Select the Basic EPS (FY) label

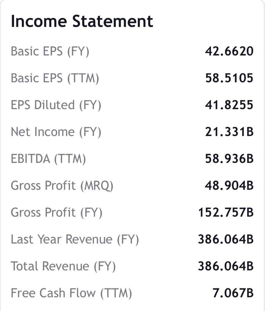pos(50,51)
